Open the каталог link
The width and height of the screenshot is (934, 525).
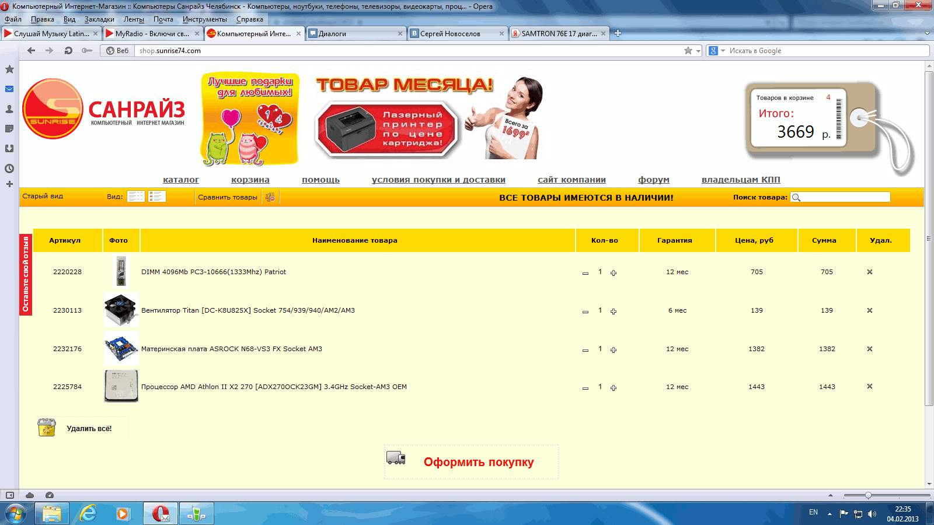(181, 180)
